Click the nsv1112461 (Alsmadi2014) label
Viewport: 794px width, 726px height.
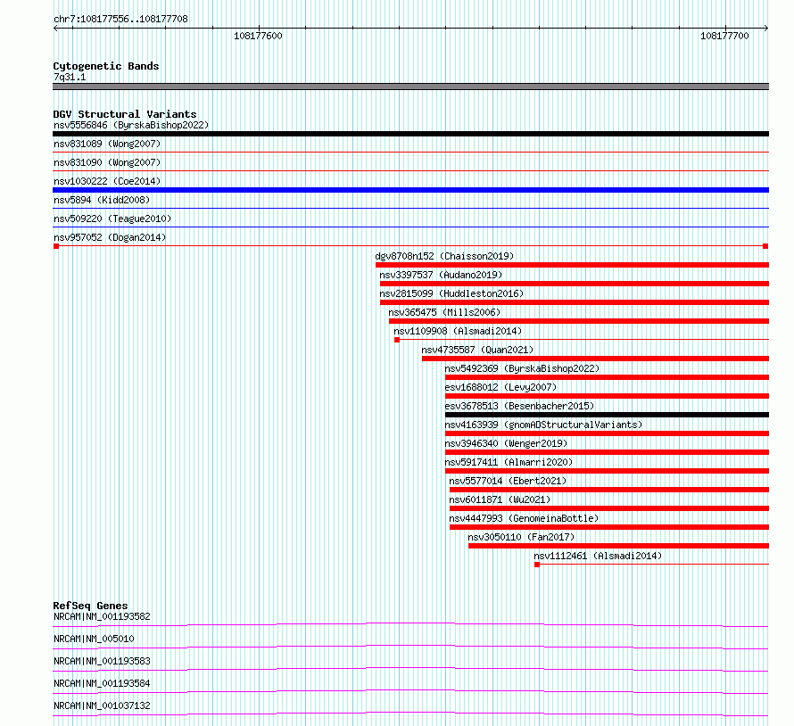[598, 556]
